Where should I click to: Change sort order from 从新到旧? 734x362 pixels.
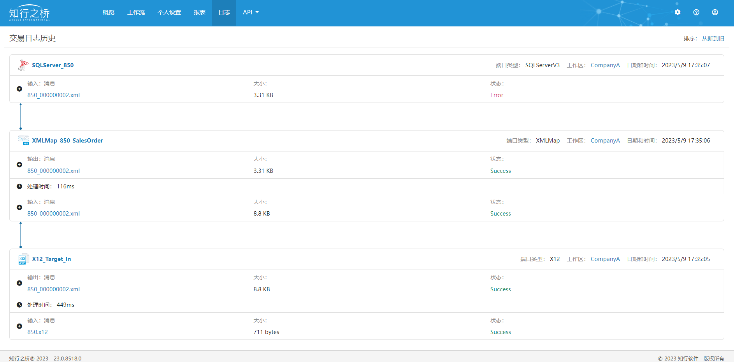713,38
